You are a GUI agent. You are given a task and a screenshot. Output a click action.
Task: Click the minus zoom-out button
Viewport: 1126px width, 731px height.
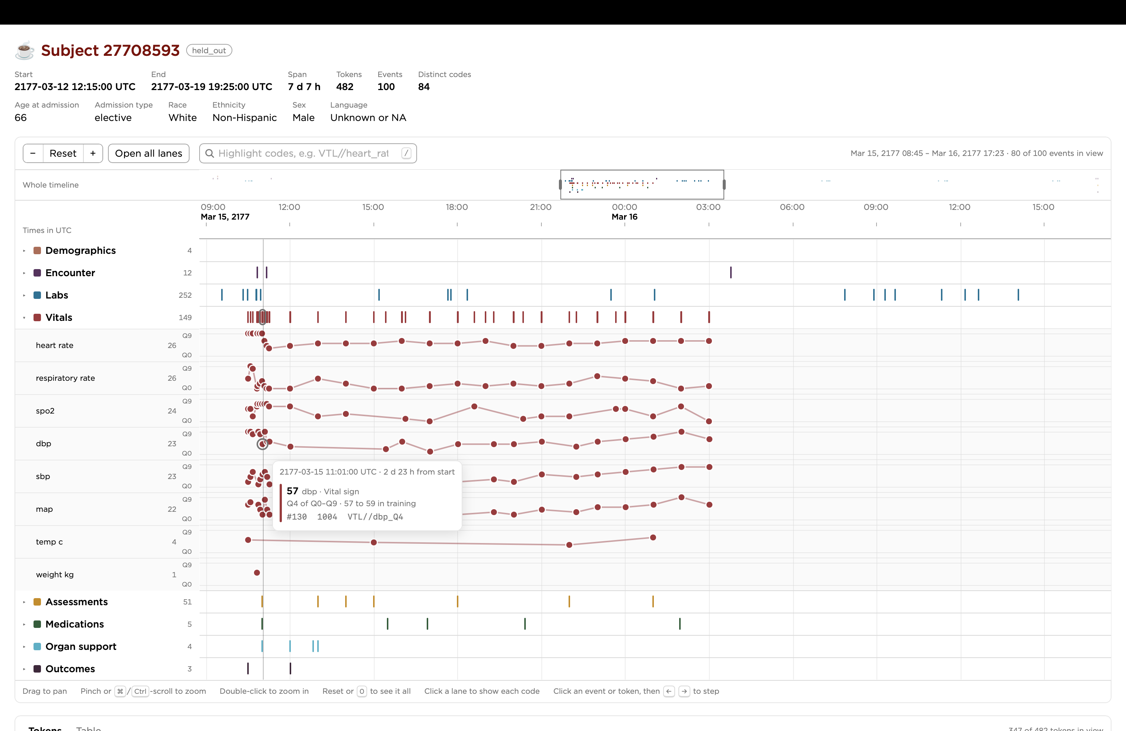click(33, 153)
